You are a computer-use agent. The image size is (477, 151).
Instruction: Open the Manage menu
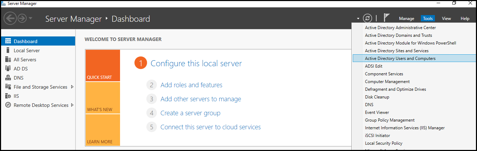[406, 19]
